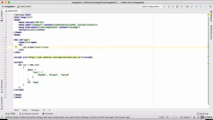Open LF line separator dropdown
The height and width of the screenshot is (120, 213).
pos(168,117)
